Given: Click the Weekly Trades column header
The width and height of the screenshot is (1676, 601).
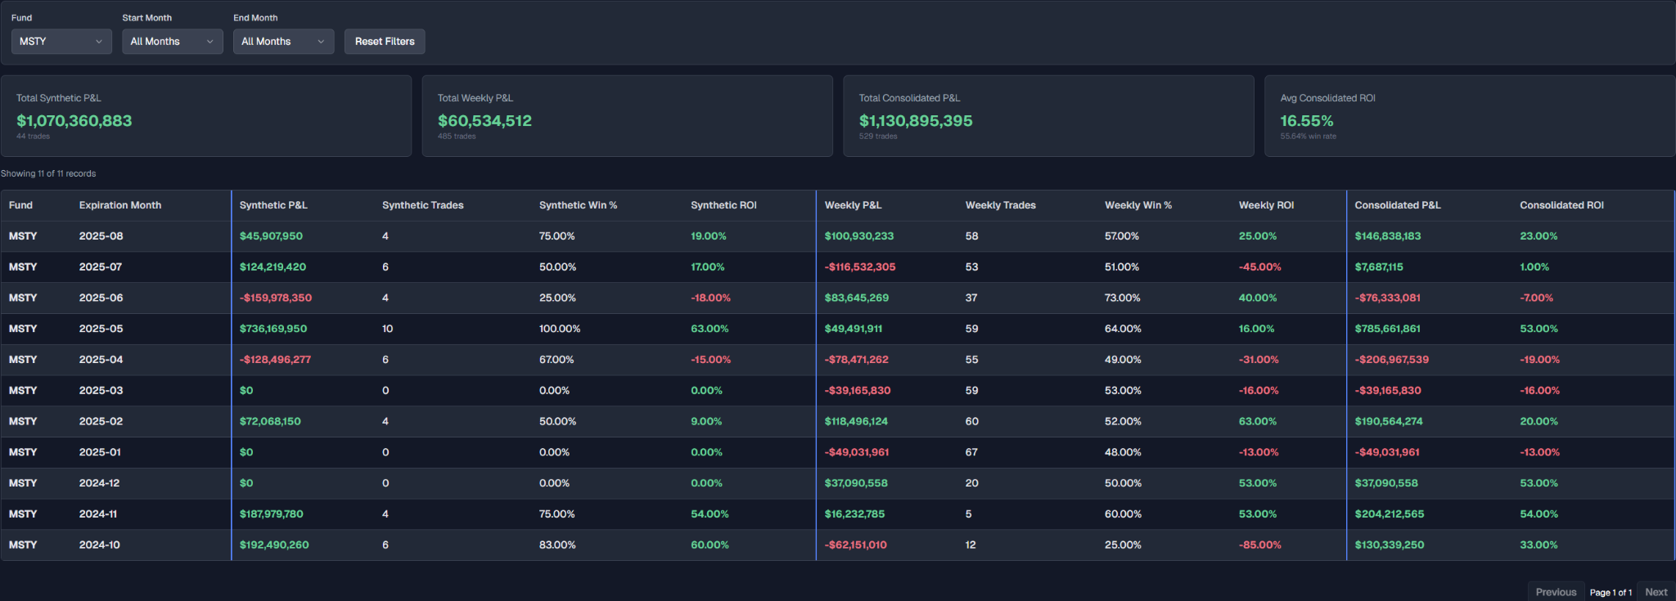Looking at the screenshot, I should tap(1000, 205).
